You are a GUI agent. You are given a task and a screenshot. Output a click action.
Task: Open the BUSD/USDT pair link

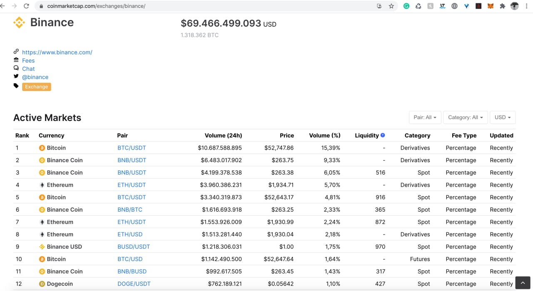pos(134,247)
